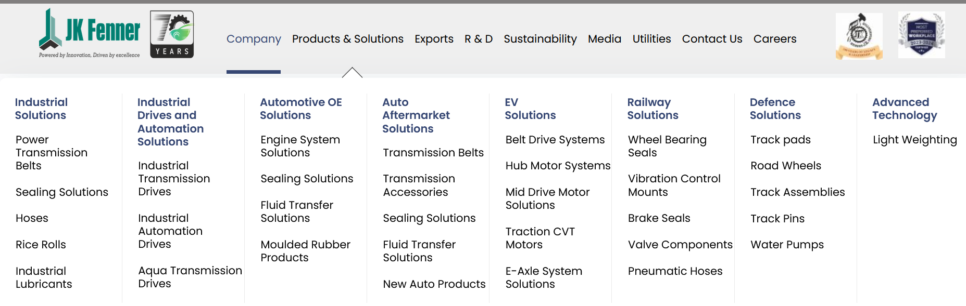Open Hub Motor Systems under EV Solutions
The width and height of the screenshot is (966, 306).
558,166
